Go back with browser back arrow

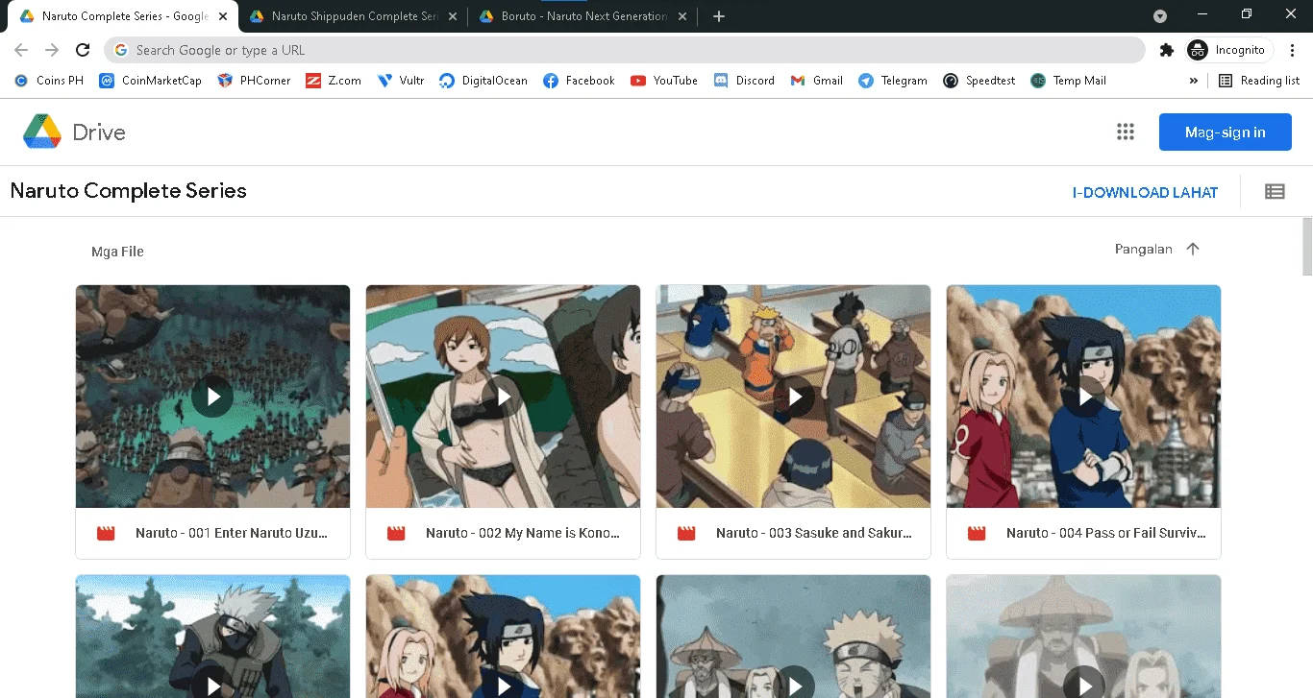[x=21, y=50]
